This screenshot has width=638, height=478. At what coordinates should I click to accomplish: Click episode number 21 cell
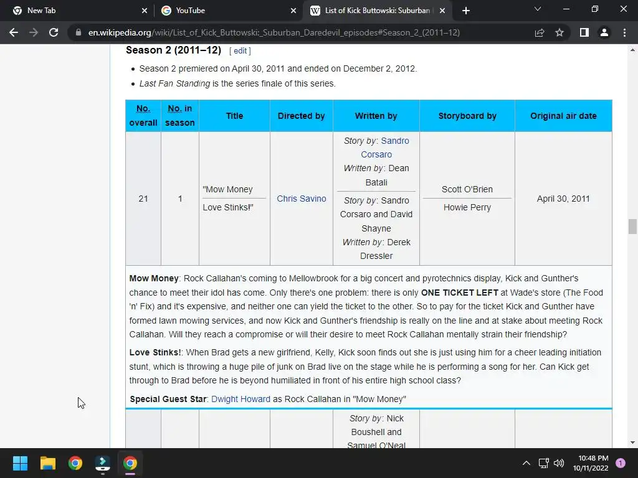(x=143, y=199)
